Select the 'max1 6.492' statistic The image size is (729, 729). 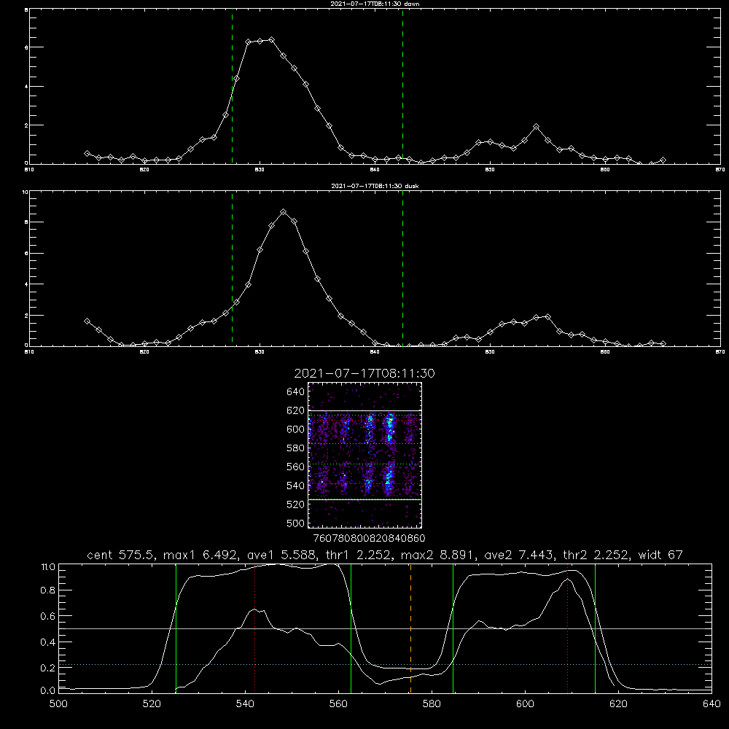coord(202,555)
